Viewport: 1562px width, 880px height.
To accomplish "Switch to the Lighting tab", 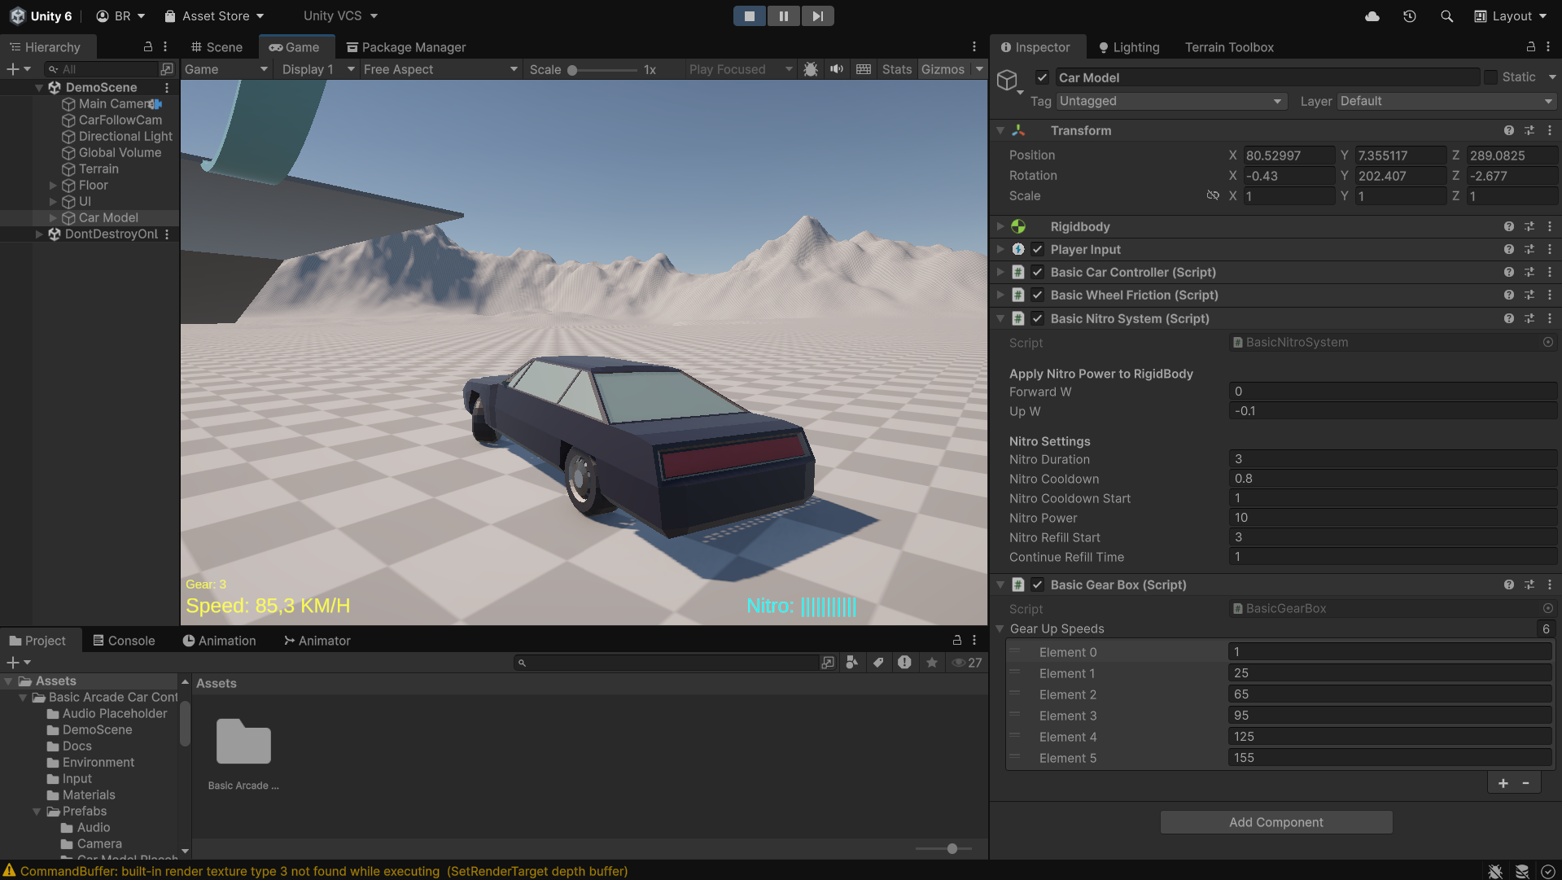I will point(1128,47).
